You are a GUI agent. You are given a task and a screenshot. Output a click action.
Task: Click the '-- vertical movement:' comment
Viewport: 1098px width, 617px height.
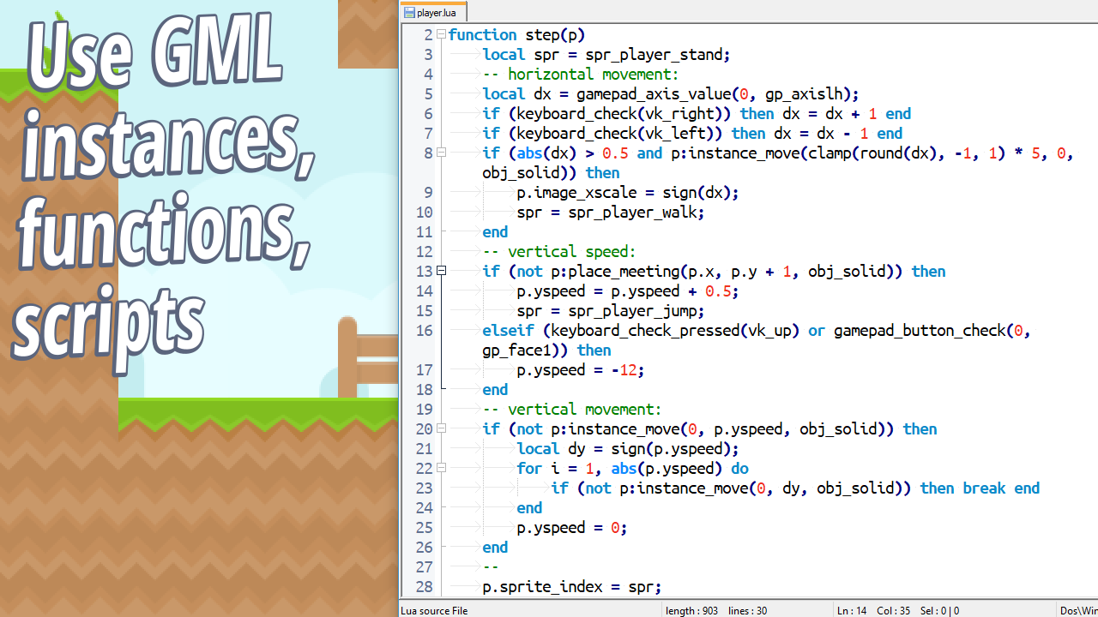click(x=572, y=410)
